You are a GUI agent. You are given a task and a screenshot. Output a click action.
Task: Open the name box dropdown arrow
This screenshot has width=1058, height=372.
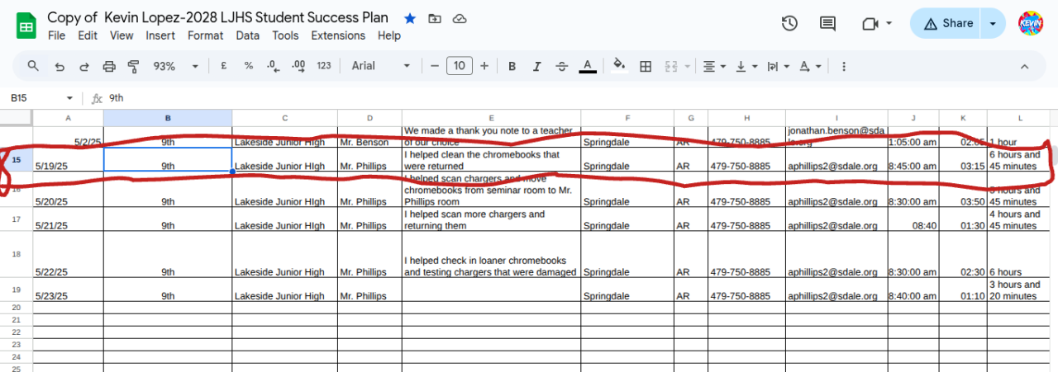69,97
